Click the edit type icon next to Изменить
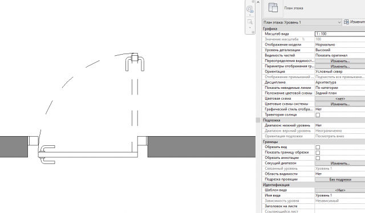The image size is (365, 213). point(346,22)
